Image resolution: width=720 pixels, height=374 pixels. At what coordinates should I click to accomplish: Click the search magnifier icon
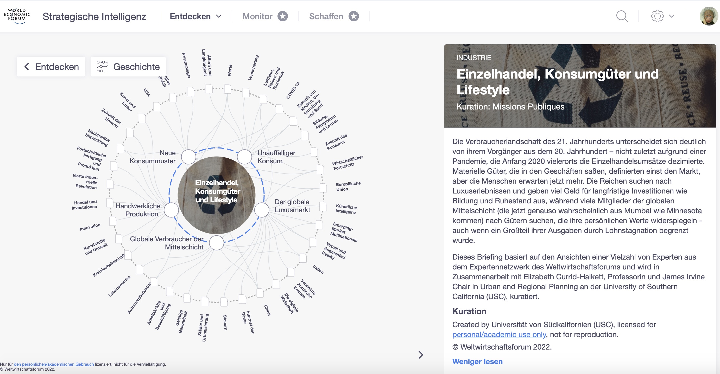(622, 16)
